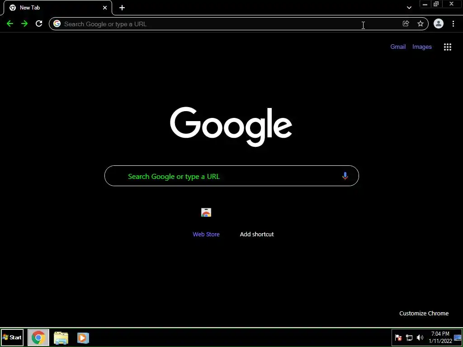Image resolution: width=463 pixels, height=347 pixels.
Task: Open the Gmail link
Action: tap(398, 47)
